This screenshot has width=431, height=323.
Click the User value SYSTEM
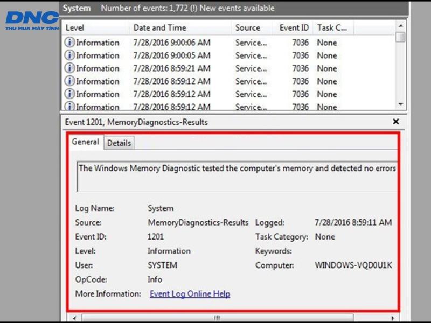pos(163,265)
